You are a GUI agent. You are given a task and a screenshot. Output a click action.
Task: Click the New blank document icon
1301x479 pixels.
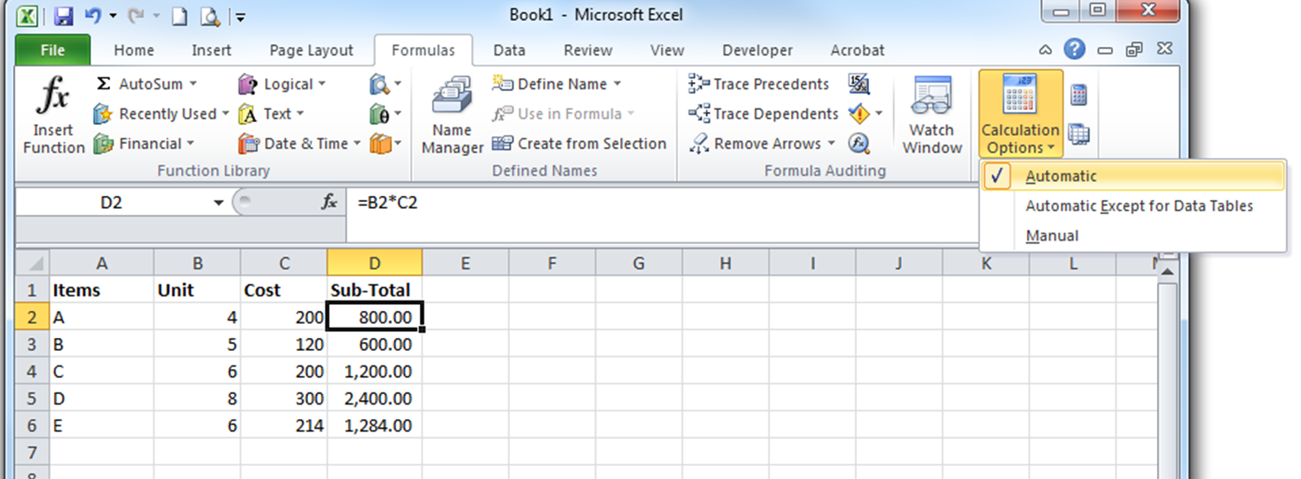(x=179, y=16)
